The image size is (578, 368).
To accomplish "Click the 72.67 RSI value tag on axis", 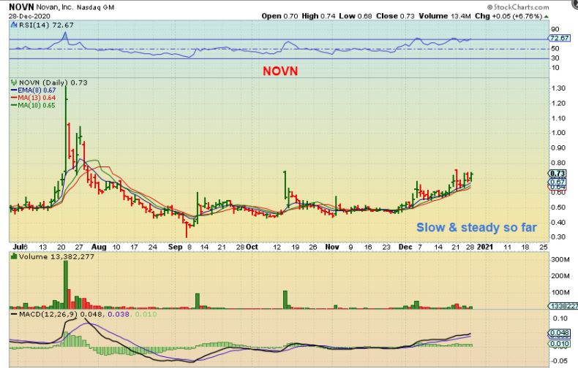I will point(559,38).
